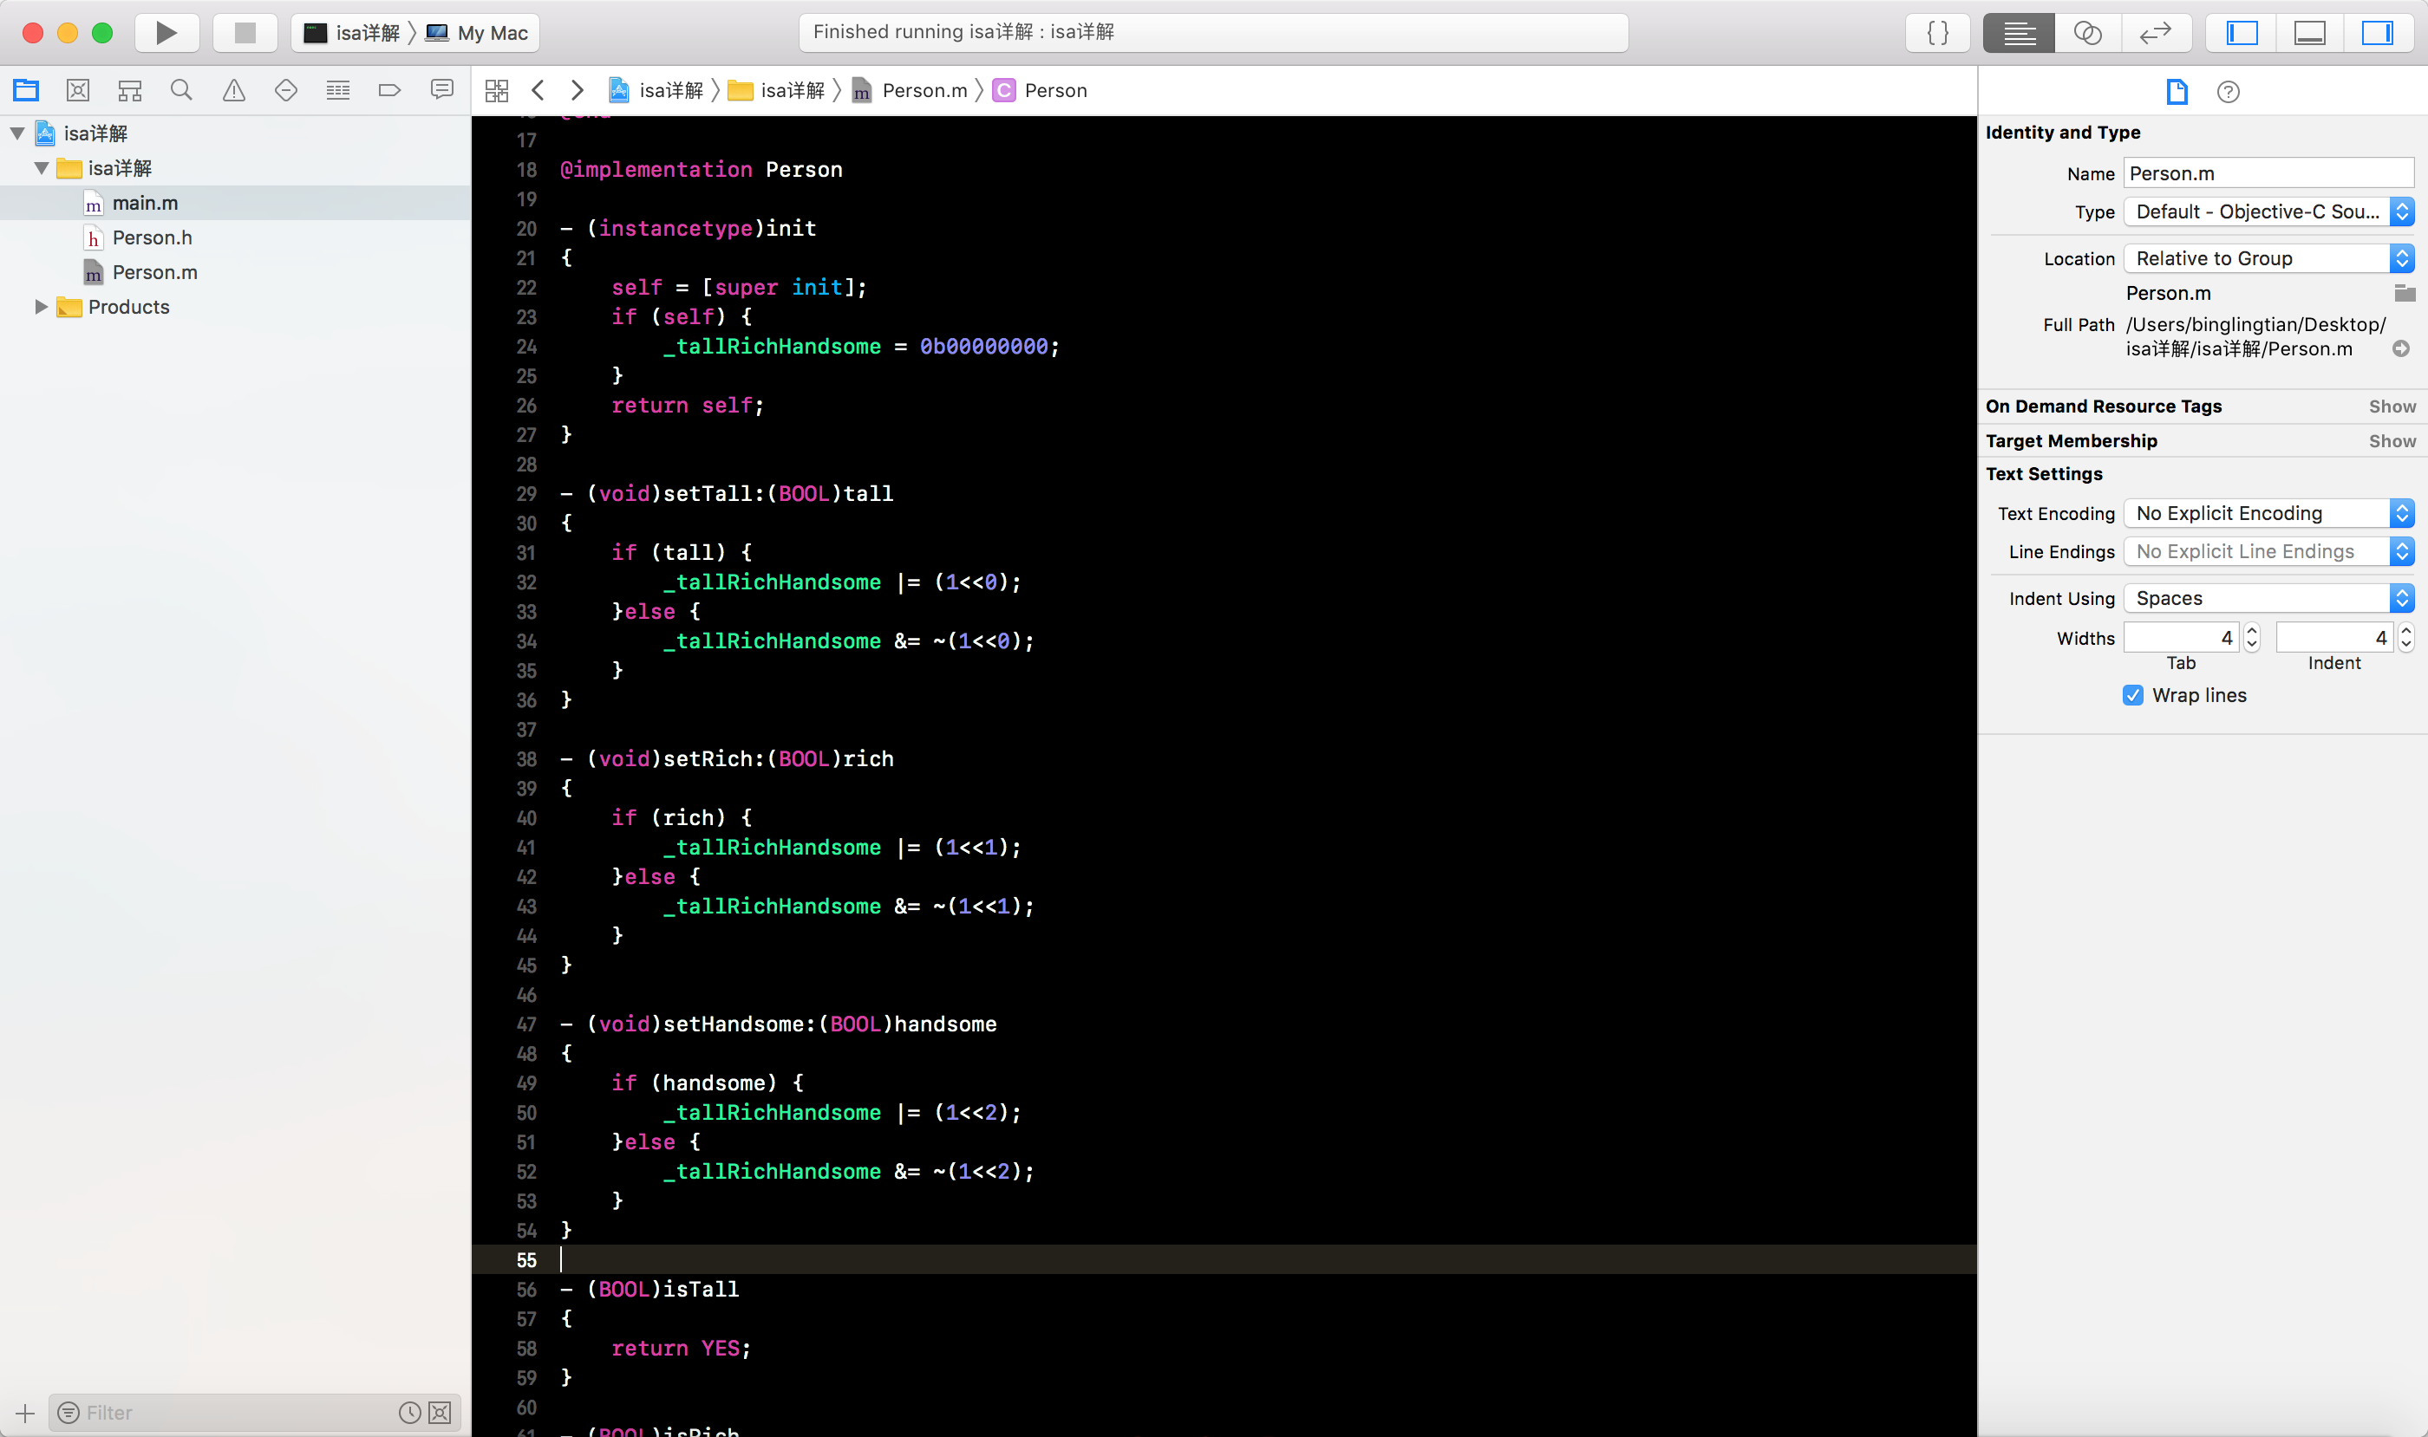Add a new file with the plus button
Screen dimensions: 2428x1437
(25, 1413)
